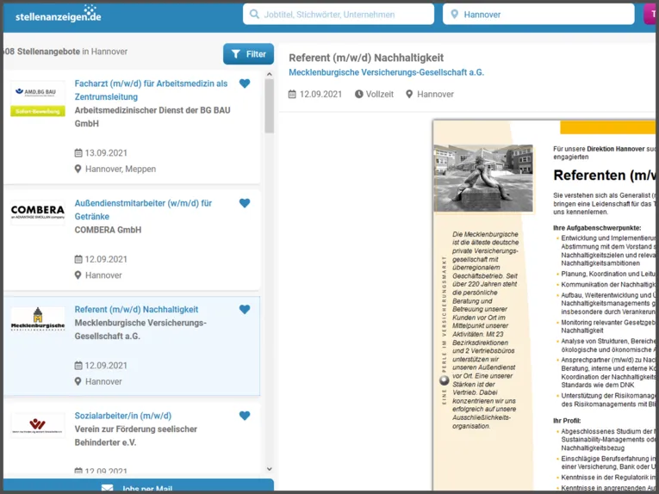Click the 'Stellenangebote in Hannover' count text
659x494 pixels.
click(65, 51)
